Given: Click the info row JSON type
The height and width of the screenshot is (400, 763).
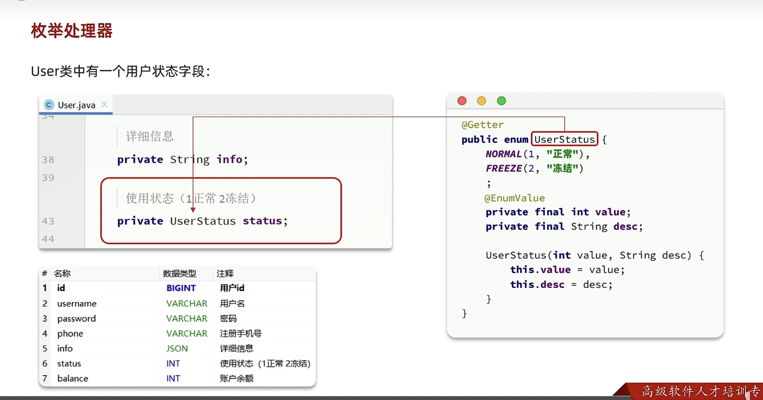Looking at the screenshot, I should pos(177,348).
